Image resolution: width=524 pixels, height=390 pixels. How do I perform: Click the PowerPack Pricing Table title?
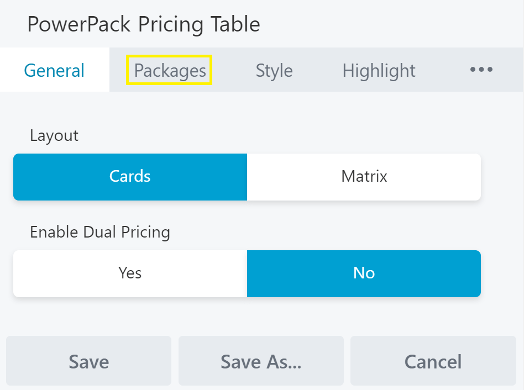click(144, 24)
